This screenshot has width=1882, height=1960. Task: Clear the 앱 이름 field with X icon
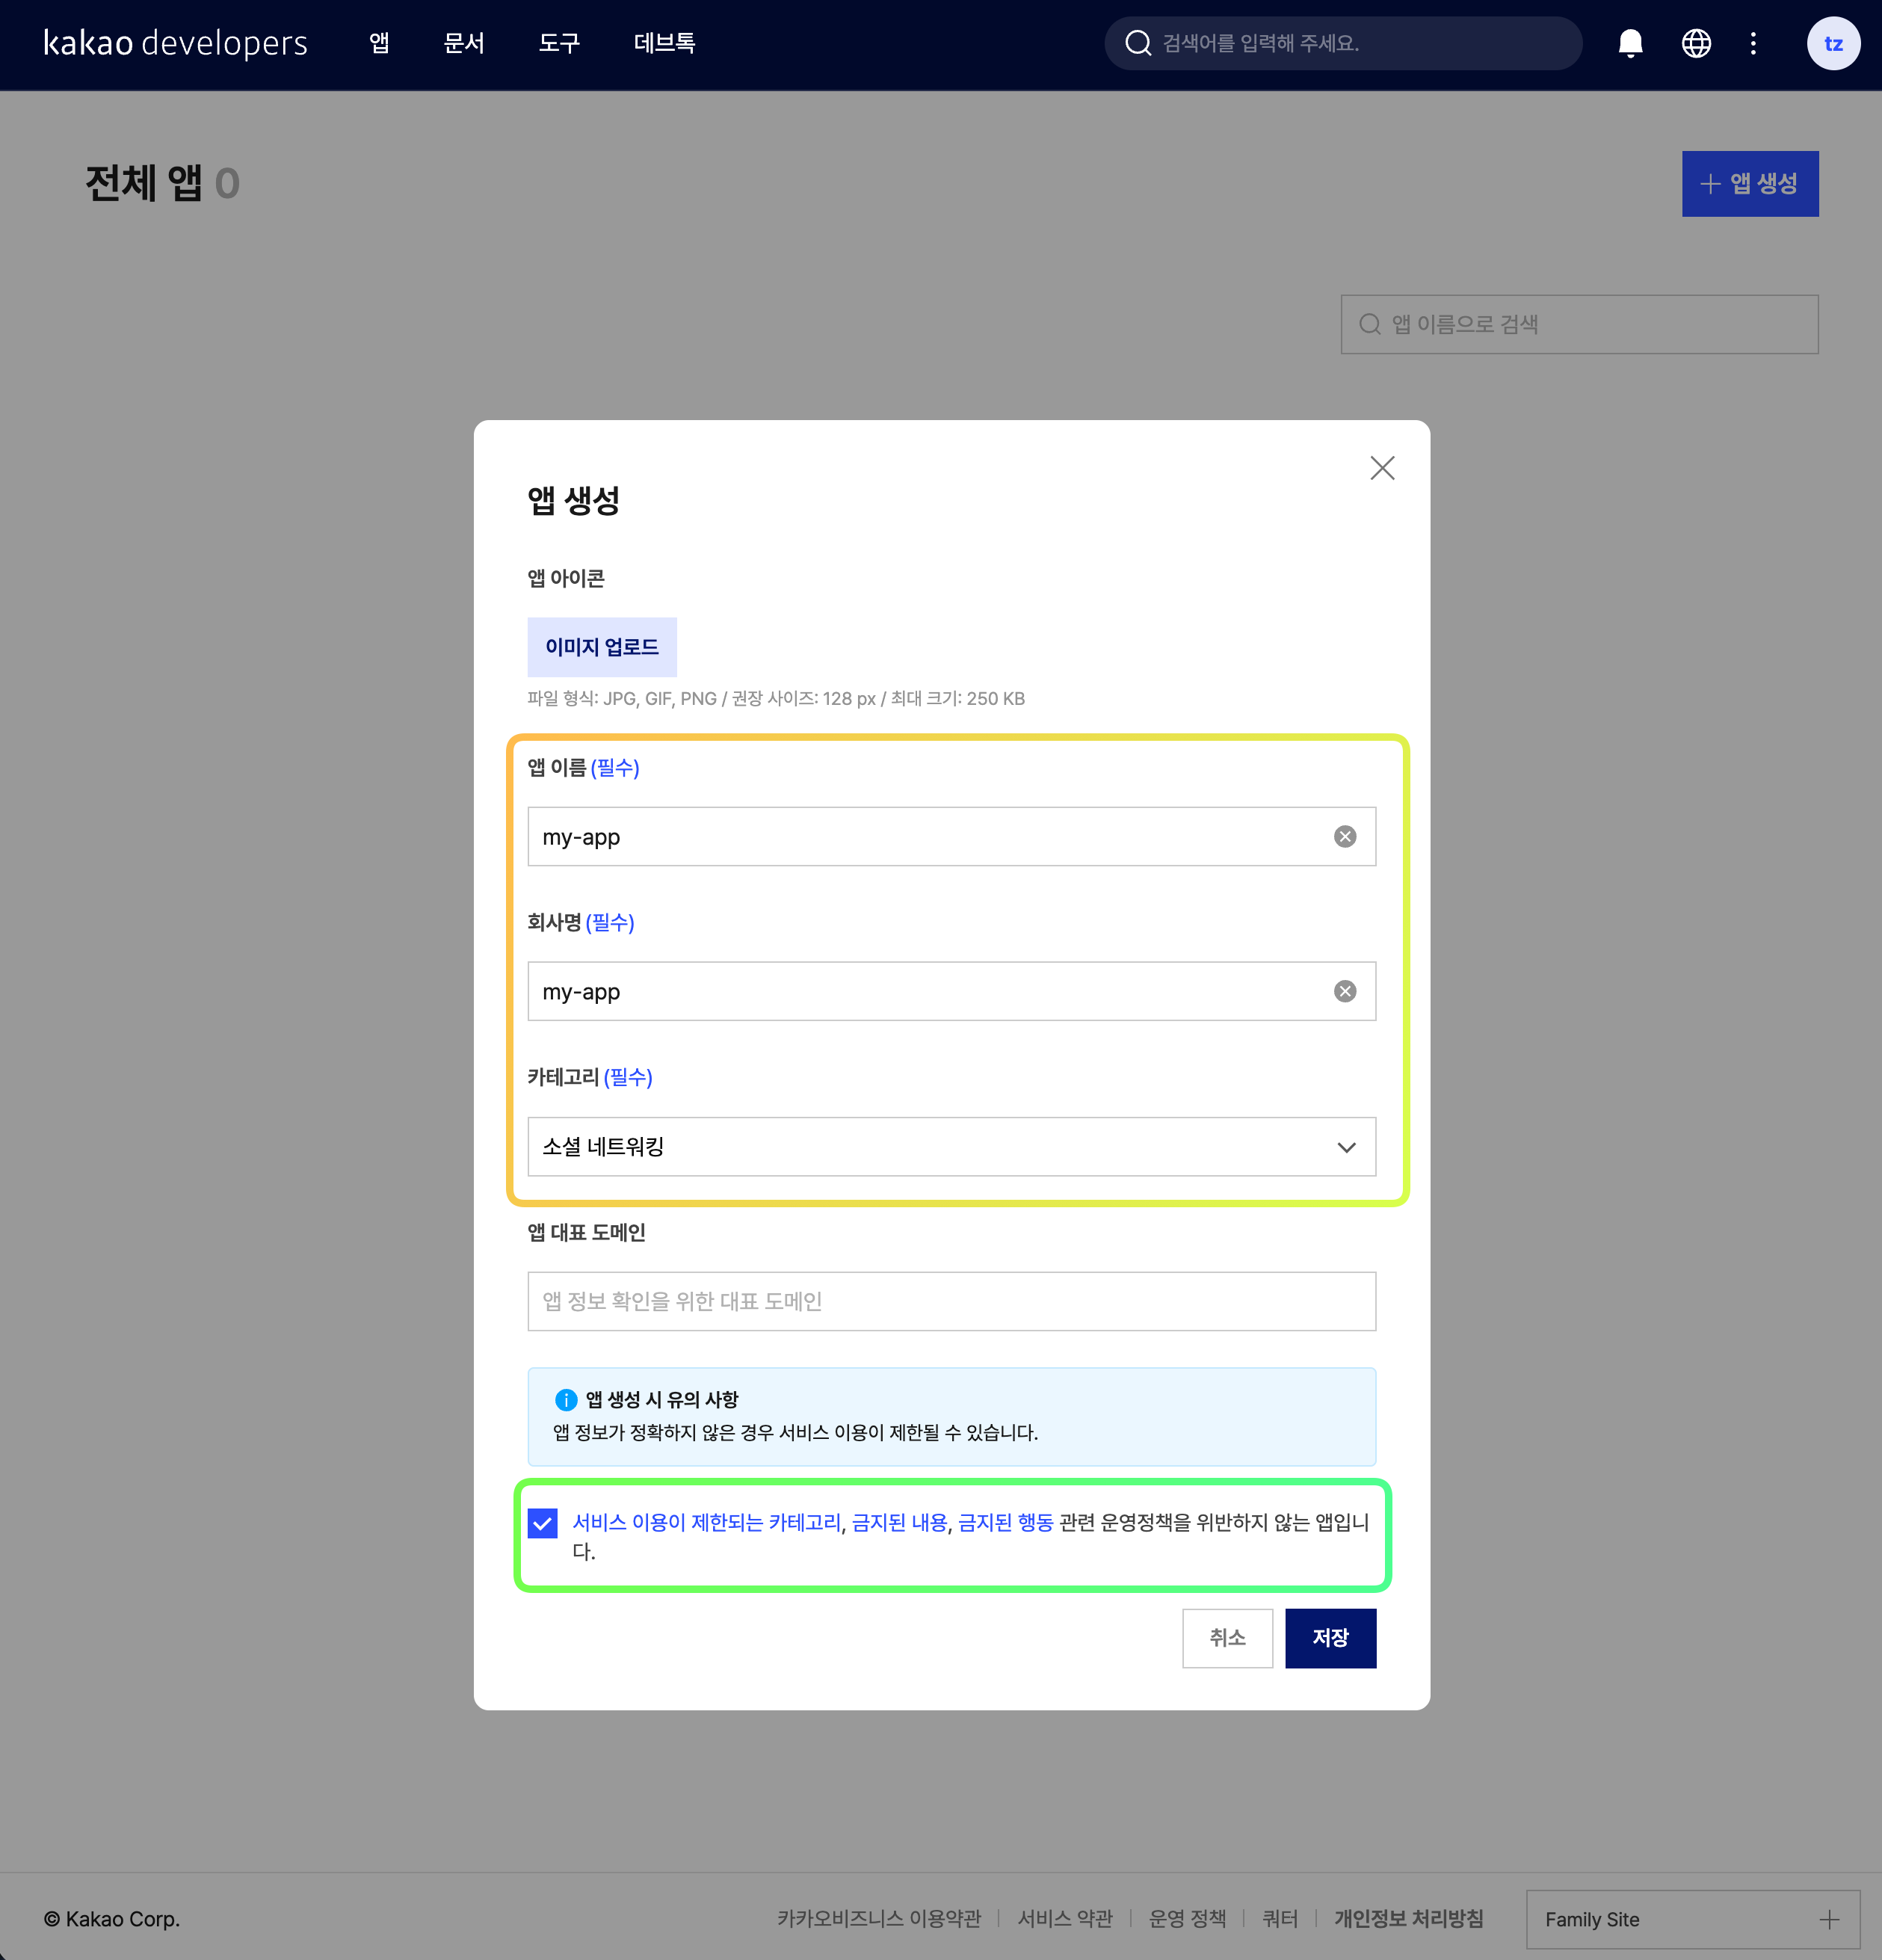click(1345, 837)
